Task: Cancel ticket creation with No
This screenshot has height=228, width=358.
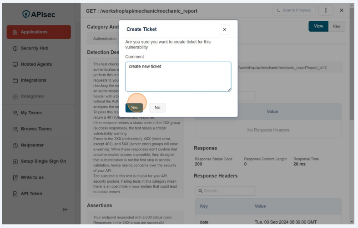Action: coord(157,108)
